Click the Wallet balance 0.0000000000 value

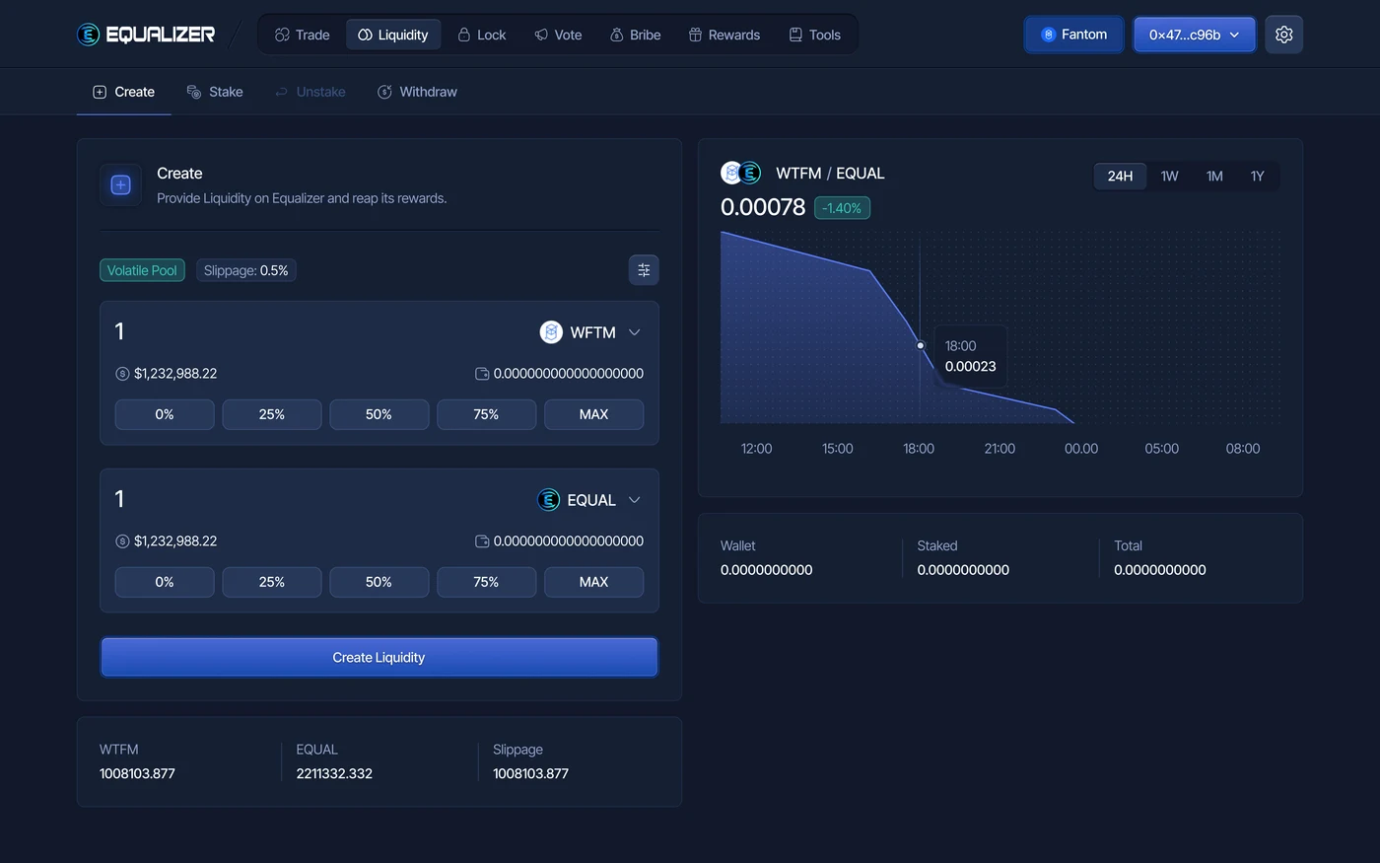pyautogui.click(x=767, y=570)
